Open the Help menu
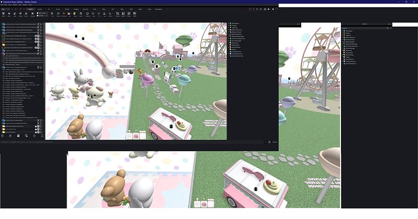418x219 pixels. (x=30, y=5)
